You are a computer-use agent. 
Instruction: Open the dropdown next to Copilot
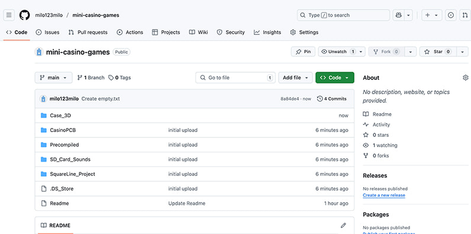point(408,15)
